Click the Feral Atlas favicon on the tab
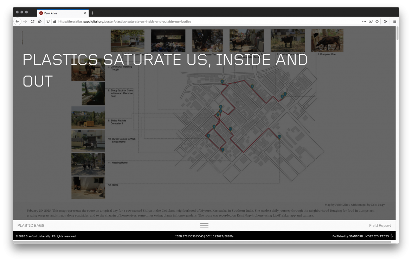This screenshot has height=262, width=412. point(41,13)
